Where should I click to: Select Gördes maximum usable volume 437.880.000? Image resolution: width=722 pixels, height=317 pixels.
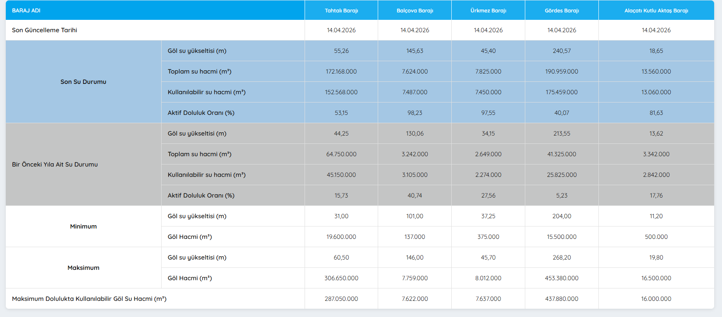click(562, 299)
